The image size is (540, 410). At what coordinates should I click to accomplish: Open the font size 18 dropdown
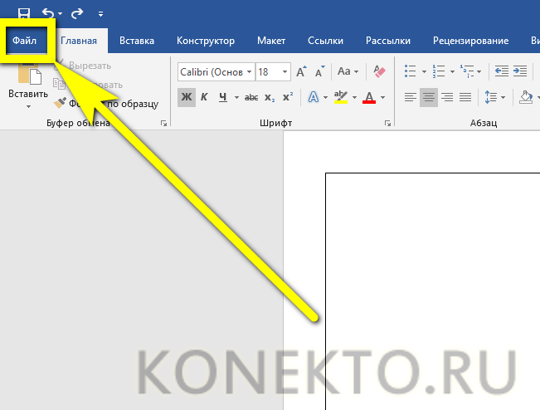point(285,72)
